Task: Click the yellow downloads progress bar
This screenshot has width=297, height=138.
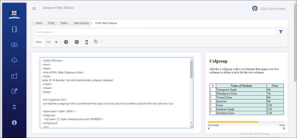Action: [x=233, y=122]
